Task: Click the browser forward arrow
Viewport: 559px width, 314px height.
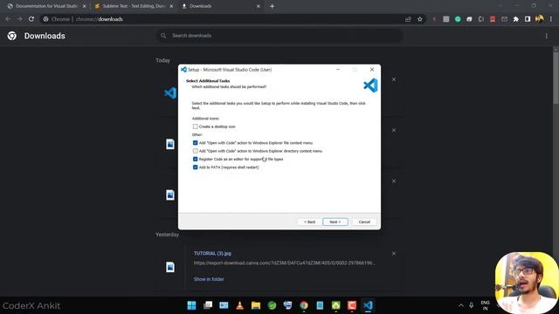Action: coord(19,19)
